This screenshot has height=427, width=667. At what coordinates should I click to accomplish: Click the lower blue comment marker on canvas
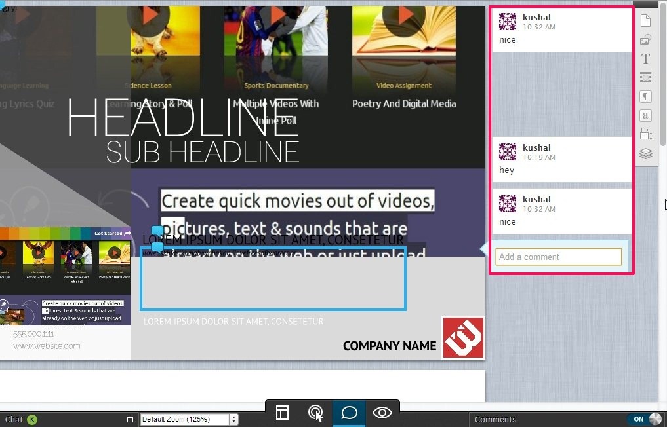point(157,246)
